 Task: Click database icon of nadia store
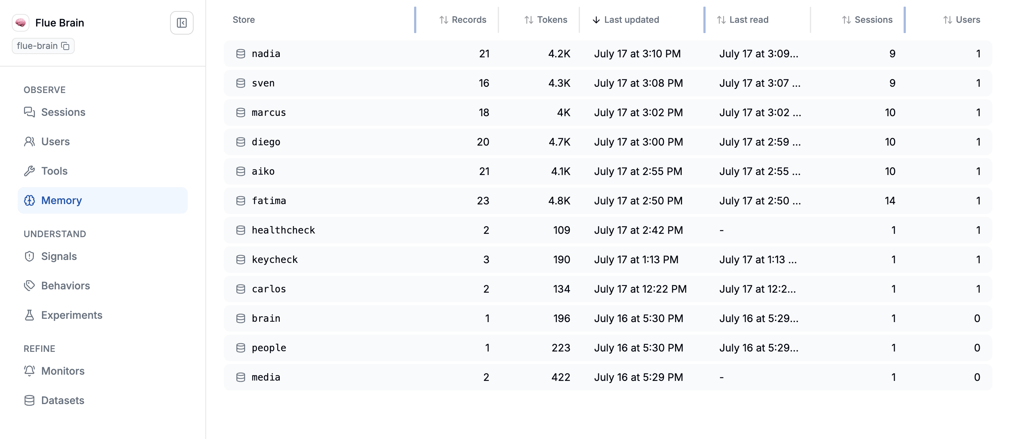pyautogui.click(x=241, y=54)
